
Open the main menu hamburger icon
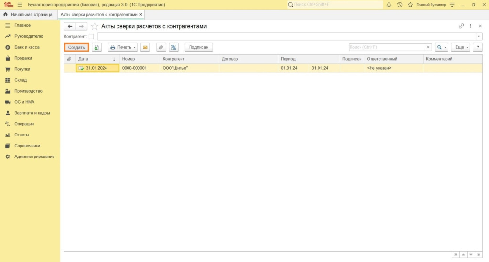tap(20, 5)
